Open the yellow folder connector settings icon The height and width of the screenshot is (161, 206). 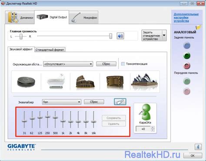pos(199,27)
